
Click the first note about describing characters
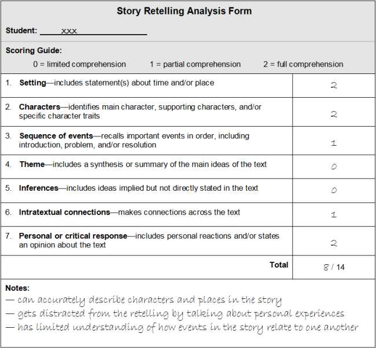click(143, 300)
